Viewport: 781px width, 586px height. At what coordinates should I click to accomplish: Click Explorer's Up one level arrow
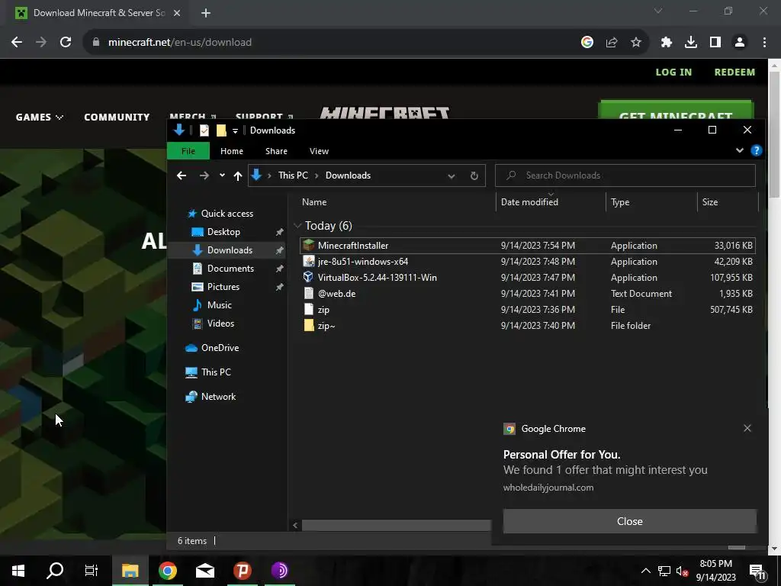click(238, 175)
